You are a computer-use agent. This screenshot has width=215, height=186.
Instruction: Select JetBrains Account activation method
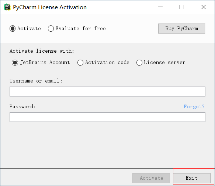[41, 63]
